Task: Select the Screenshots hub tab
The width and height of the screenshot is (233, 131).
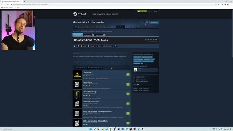Action: coord(90,27)
